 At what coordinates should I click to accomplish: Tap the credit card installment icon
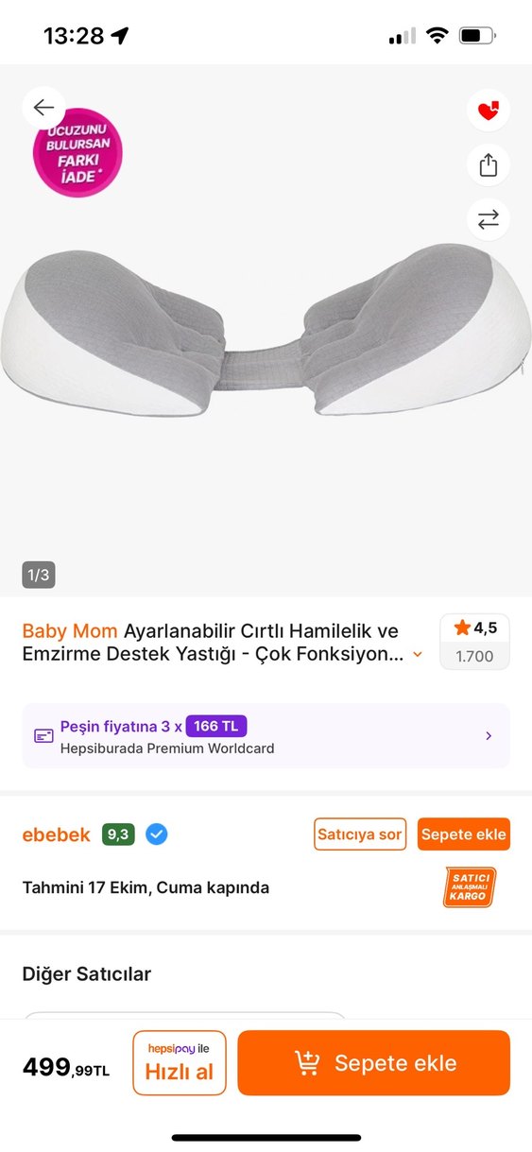[x=43, y=735]
